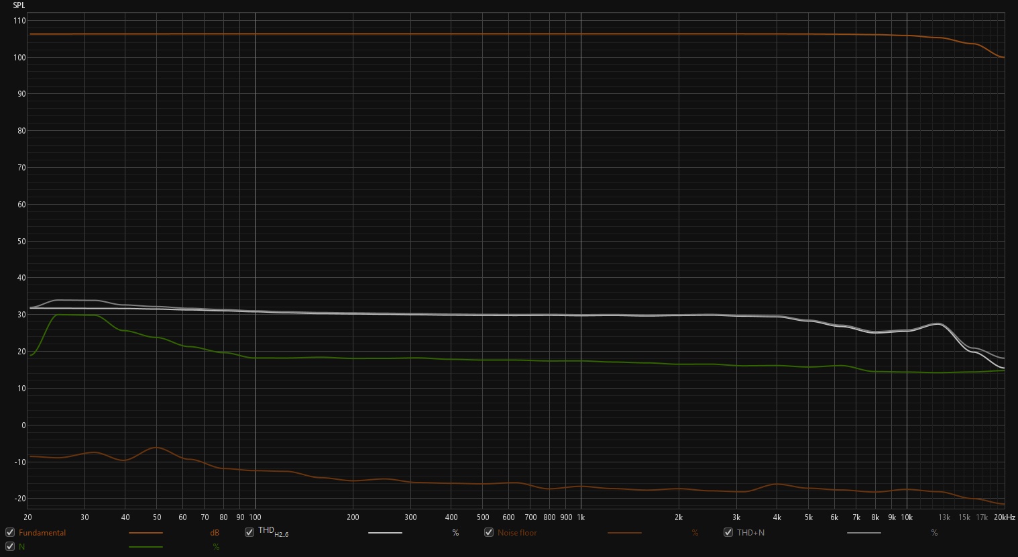Click the brown Noise floor line swatch
This screenshot has width=1018, height=557.
coord(624,533)
